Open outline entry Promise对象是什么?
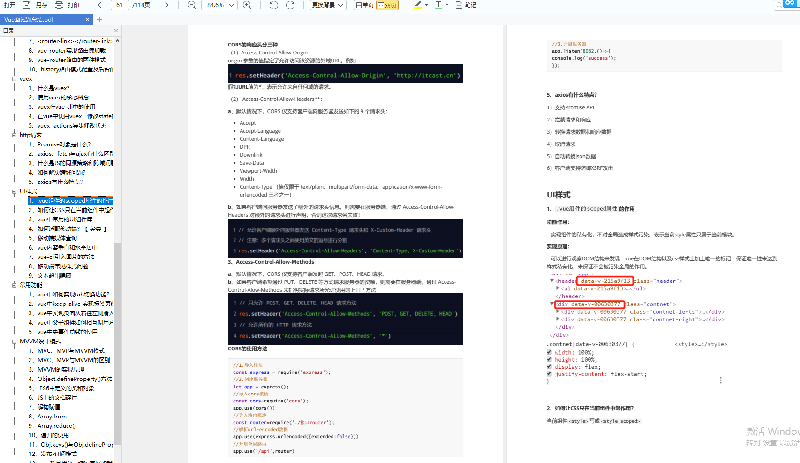Viewport: 800px width, 463px height. click(x=60, y=144)
